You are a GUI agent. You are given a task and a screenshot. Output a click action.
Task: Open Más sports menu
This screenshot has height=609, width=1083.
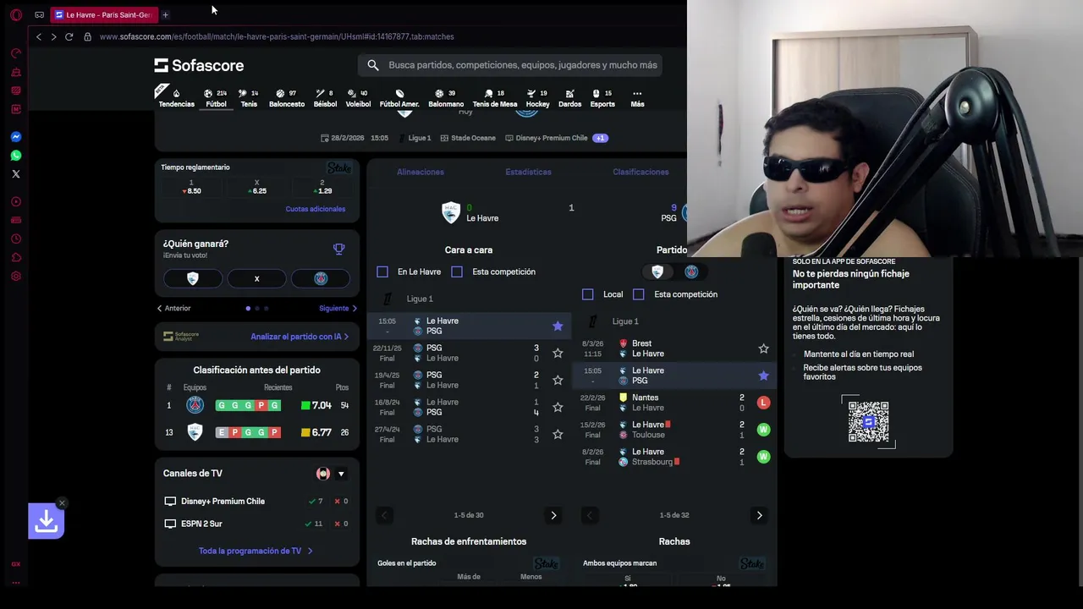click(637, 98)
